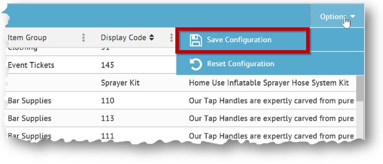Select Save Configuration menu entry
This screenshot has height=164, width=383.
pyautogui.click(x=243, y=40)
